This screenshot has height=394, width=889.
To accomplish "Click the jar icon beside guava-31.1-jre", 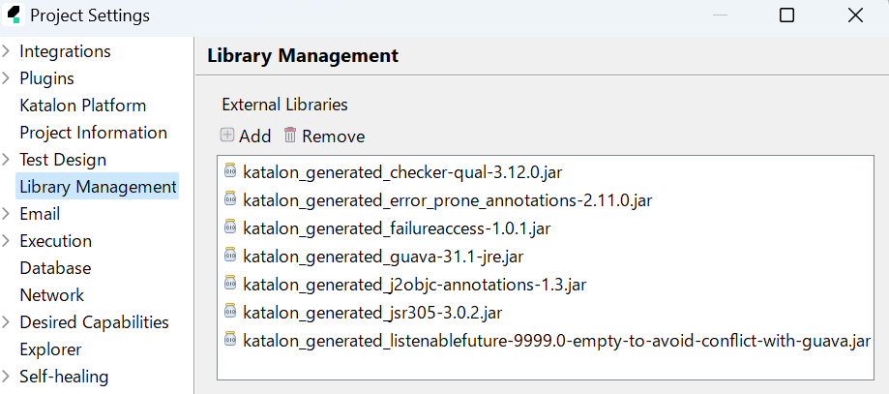I will coord(230,257).
